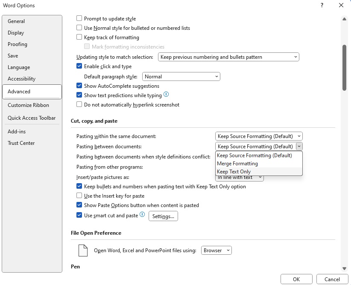Uncheck Show Paste Options button checkbox
The width and height of the screenshot is (351, 285).
(79, 205)
